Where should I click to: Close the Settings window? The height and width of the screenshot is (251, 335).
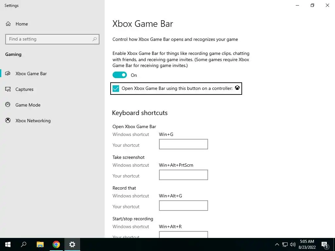tap(327, 5)
